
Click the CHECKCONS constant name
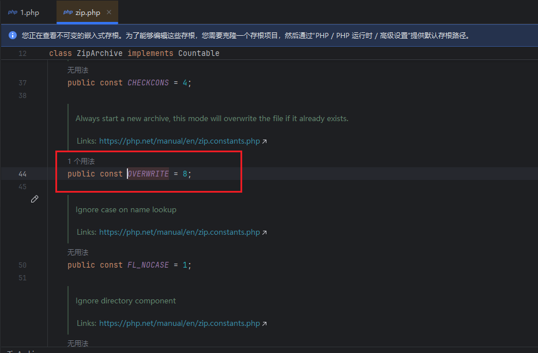point(148,82)
